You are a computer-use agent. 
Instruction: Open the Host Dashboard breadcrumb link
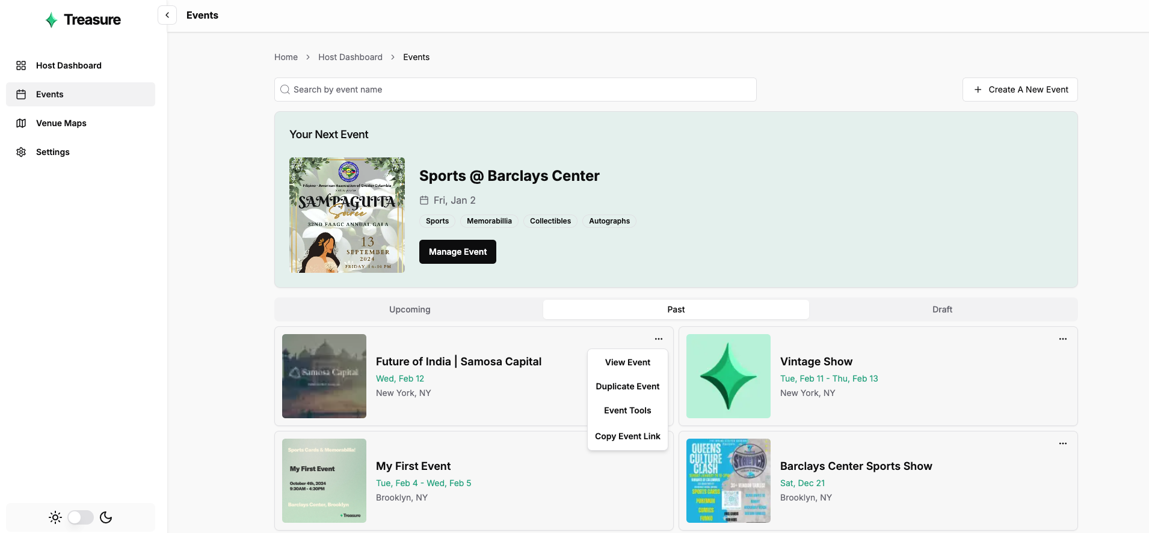[x=350, y=57]
